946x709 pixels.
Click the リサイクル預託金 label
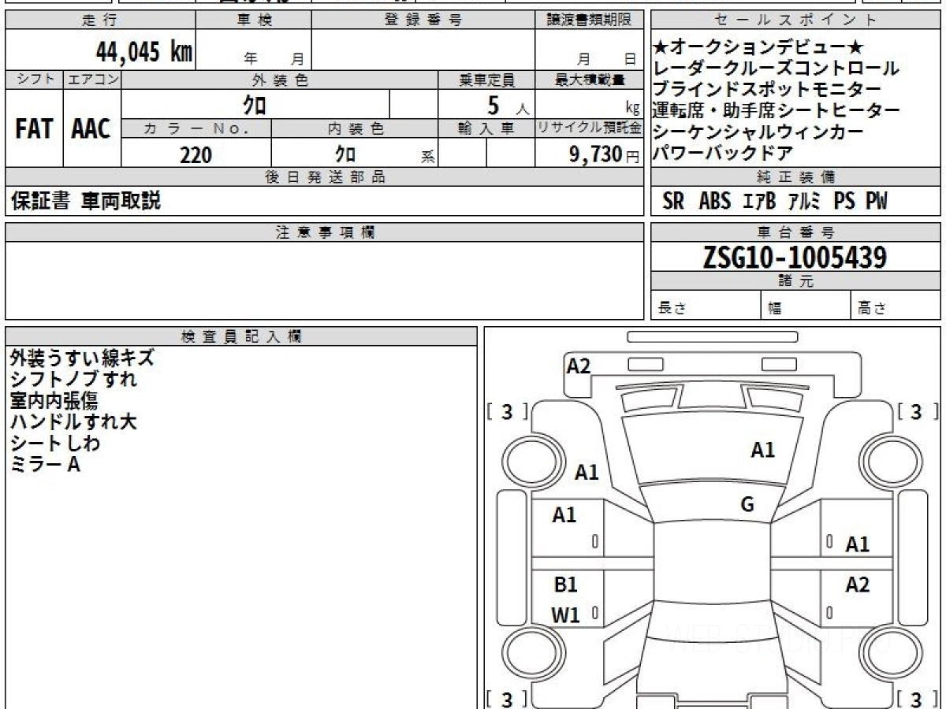pos(589,129)
